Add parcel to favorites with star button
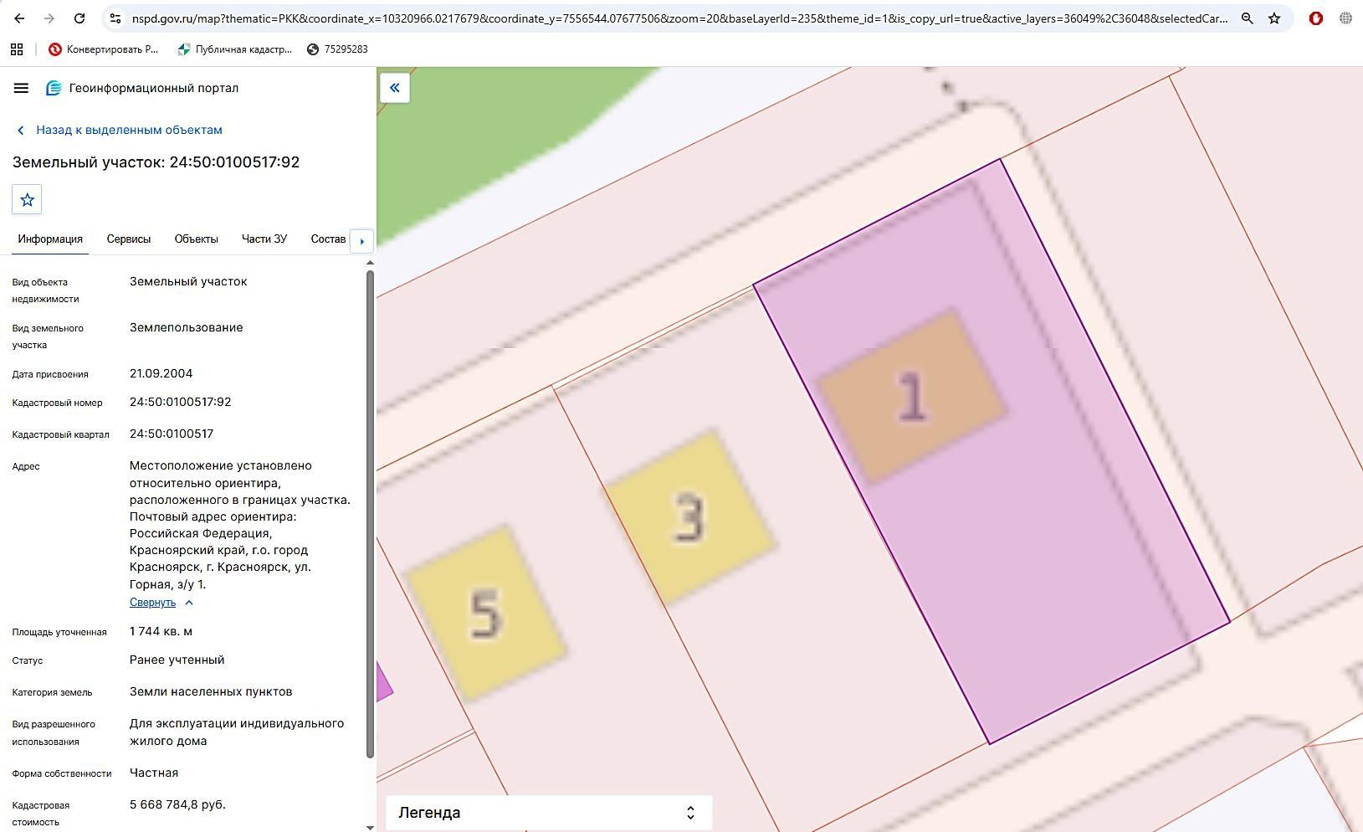The height and width of the screenshot is (832, 1363). pyautogui.click(x=27, y=199)
